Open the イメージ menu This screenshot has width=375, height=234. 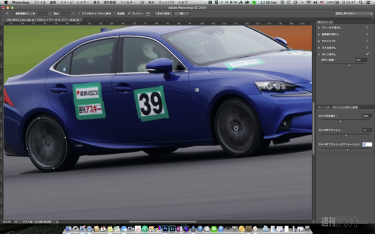[x=66, y=2]
